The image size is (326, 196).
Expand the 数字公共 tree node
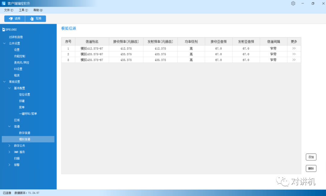coord(9,146)
